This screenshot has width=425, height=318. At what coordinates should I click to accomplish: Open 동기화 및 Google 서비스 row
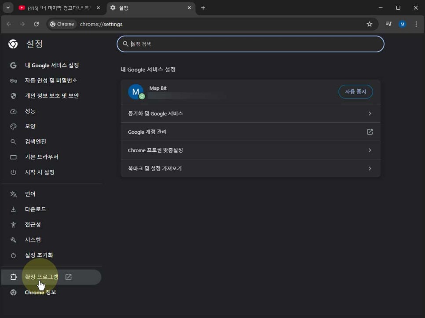coord(250,113)
